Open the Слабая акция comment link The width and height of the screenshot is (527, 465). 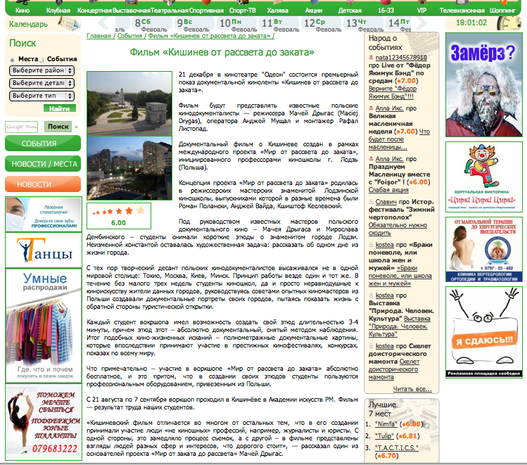pos(388,190)
